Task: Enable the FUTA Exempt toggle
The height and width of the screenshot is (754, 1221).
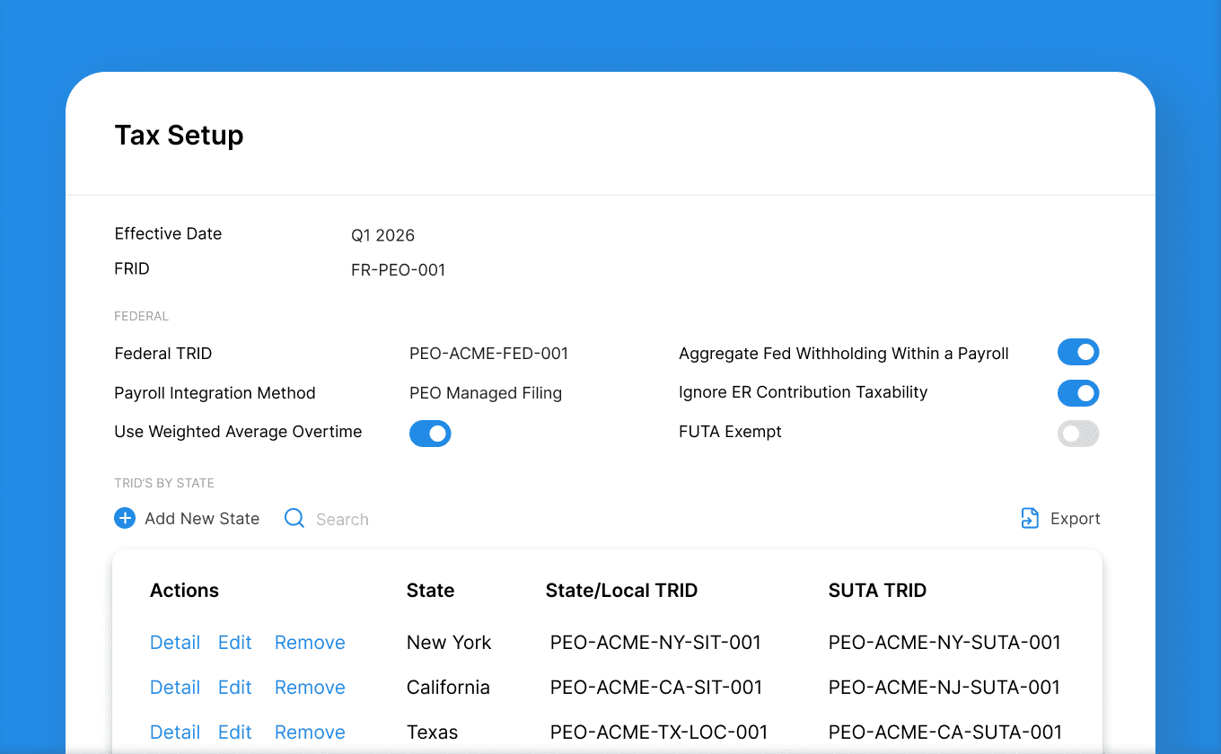Action: tap(1078, 434)
